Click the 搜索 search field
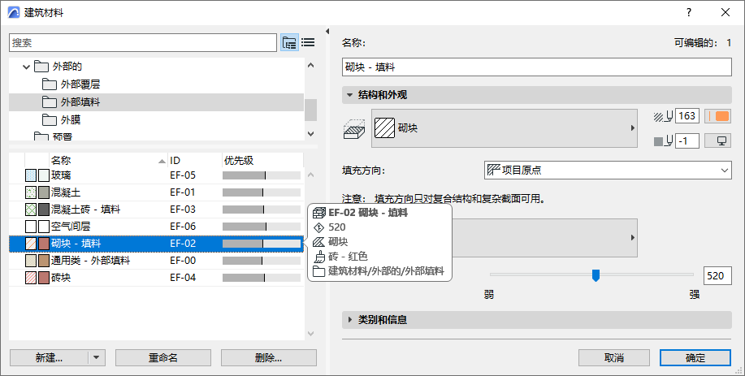Screen dimensions: 745x376 tap(143, 42)
